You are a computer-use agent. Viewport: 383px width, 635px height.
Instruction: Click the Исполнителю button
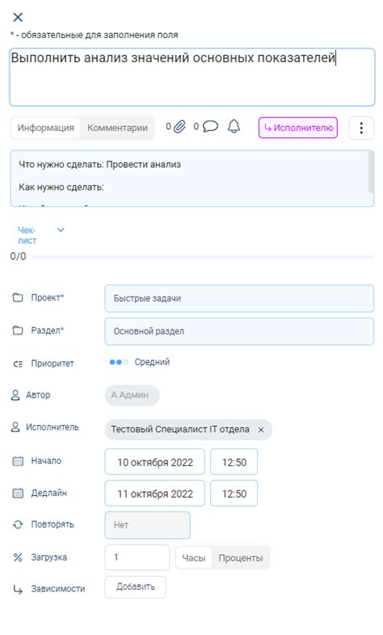[298, 128]
